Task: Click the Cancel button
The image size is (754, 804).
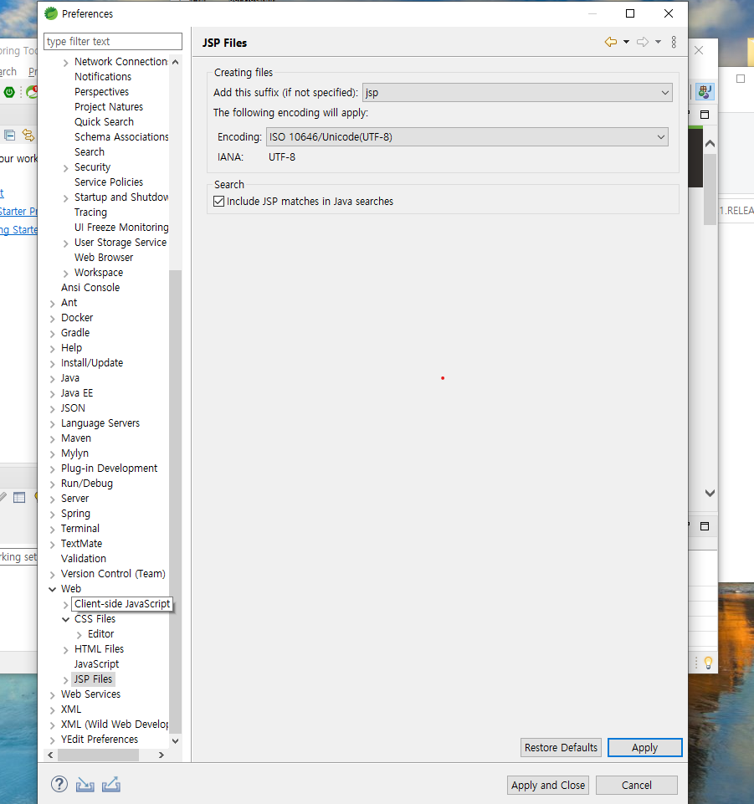Action: (x=637, y=785)
